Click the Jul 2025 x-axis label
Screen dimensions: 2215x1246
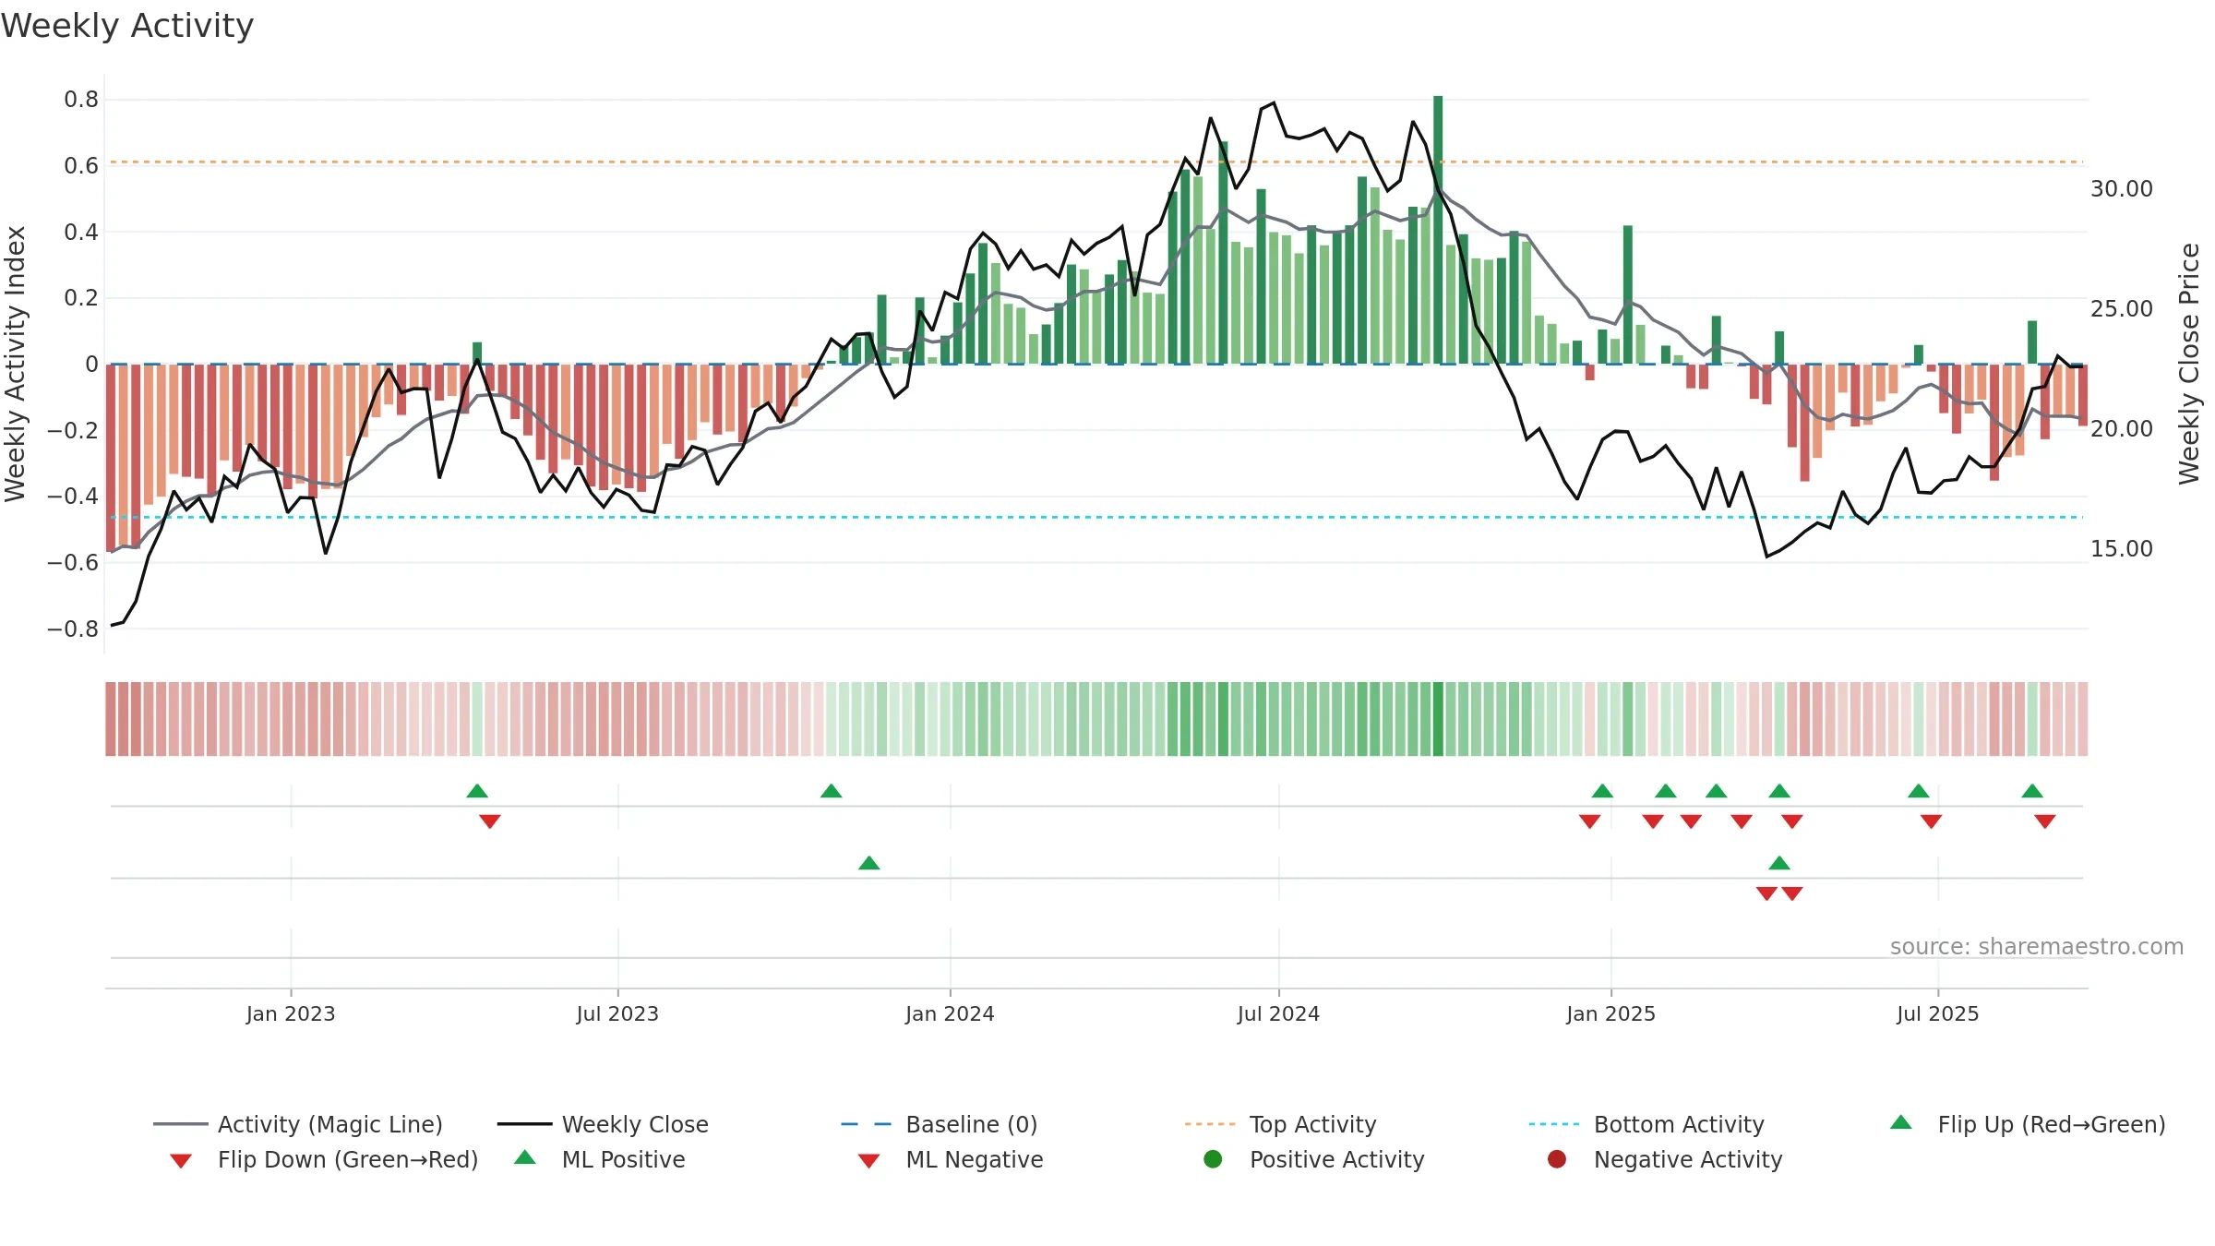point(1937,1014)
